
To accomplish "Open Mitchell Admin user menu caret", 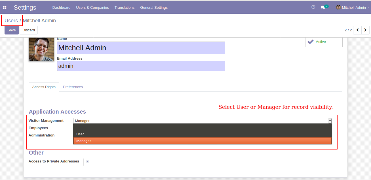I will [369, 7].
